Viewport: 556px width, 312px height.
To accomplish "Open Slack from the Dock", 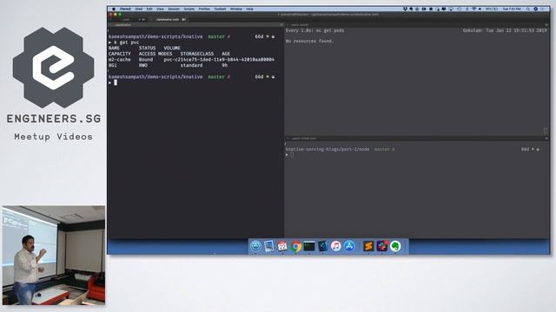I will click(x=382, y=246).
